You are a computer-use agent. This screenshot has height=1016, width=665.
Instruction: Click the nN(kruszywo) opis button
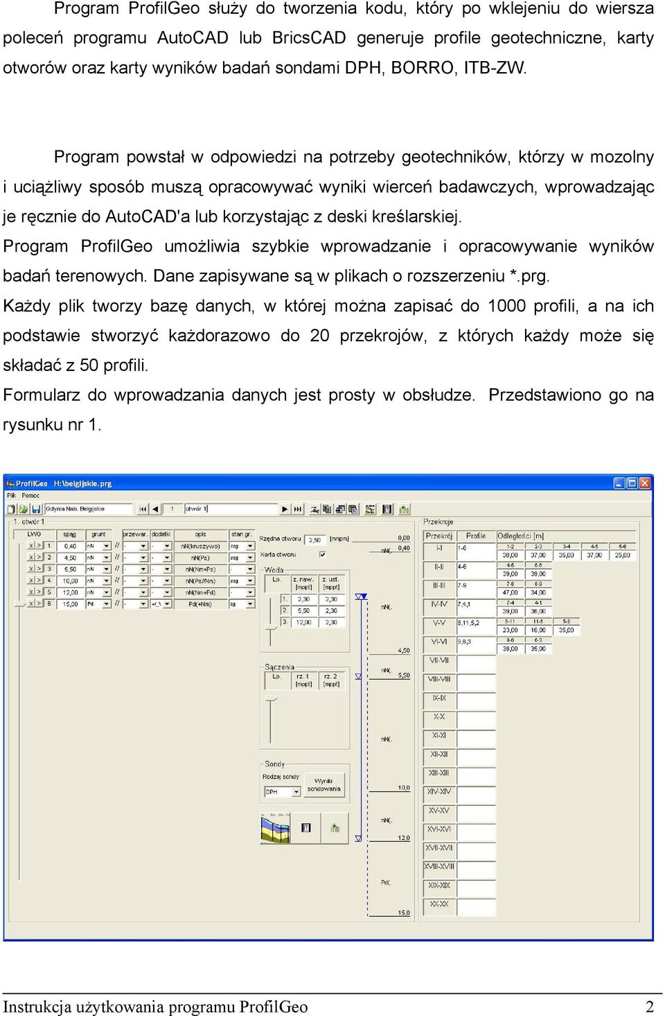pos(200,546)
